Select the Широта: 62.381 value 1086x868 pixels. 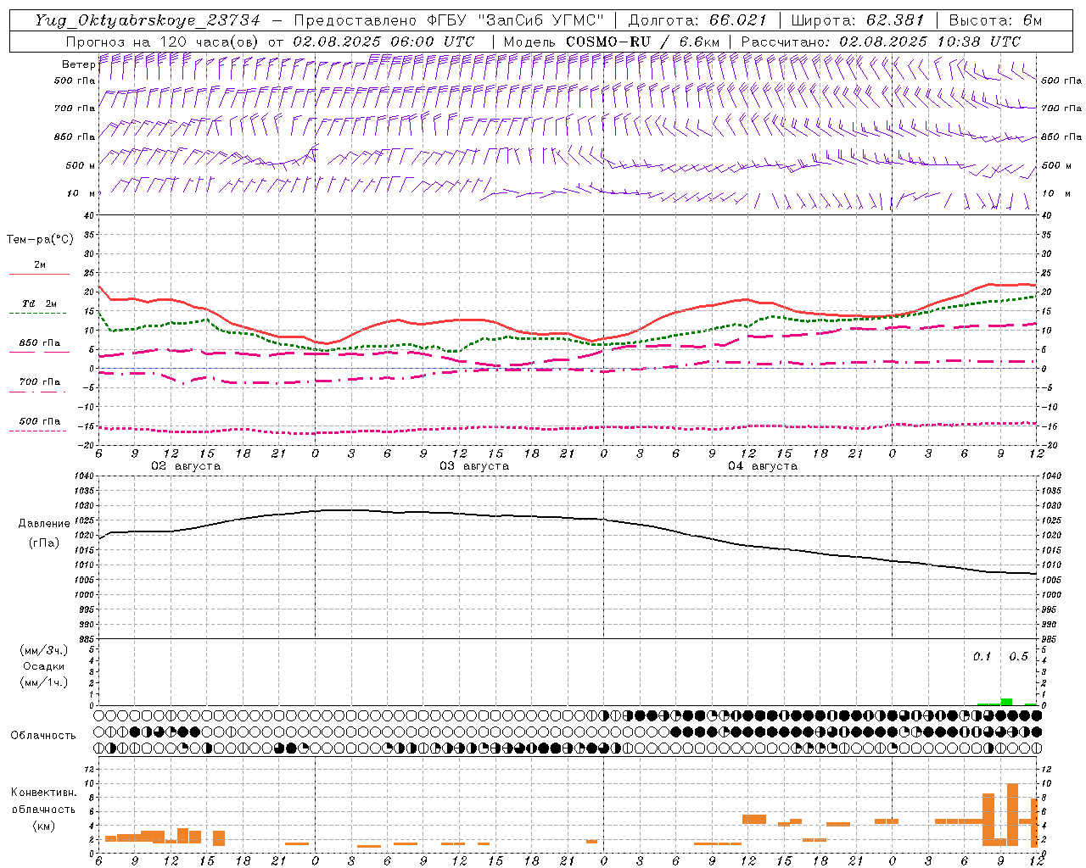858,21
